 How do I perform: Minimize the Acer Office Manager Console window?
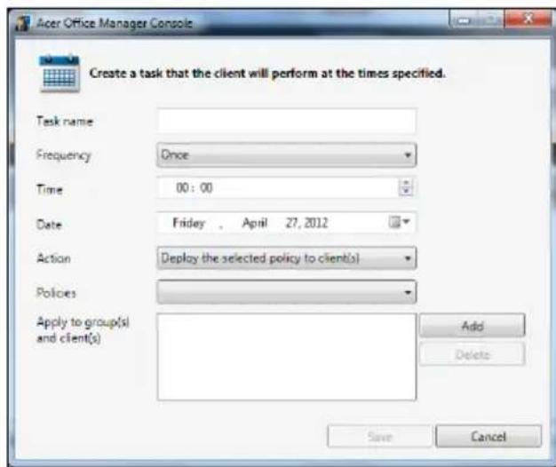coord(463,20)
